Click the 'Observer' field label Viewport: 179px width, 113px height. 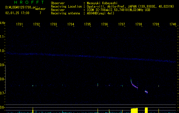(x=58, y=3)
